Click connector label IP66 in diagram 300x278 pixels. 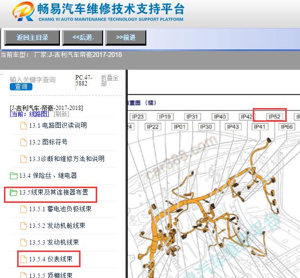tap(287, 127)
